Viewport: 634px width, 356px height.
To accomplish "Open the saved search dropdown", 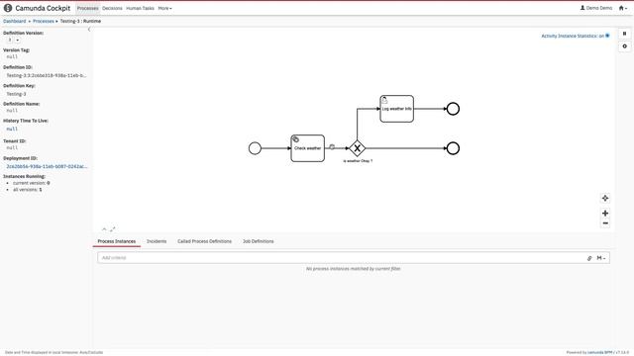I will 601,258.
